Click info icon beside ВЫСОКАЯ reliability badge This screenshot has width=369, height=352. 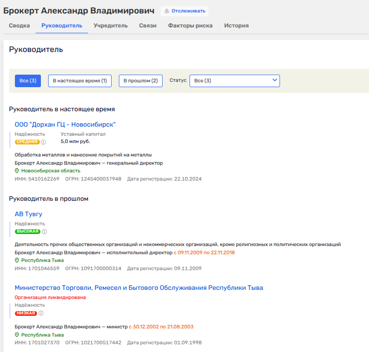point(44,232)
